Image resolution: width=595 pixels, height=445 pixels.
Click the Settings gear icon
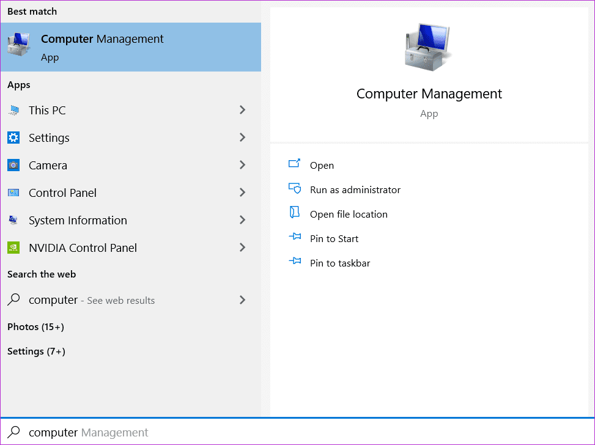13,138
